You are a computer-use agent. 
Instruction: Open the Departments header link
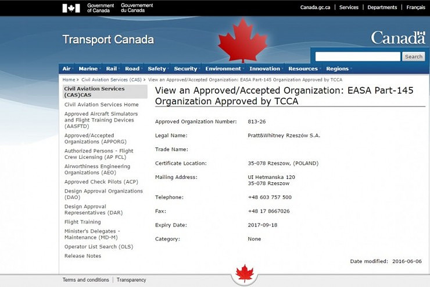click(x=382, y=8)
